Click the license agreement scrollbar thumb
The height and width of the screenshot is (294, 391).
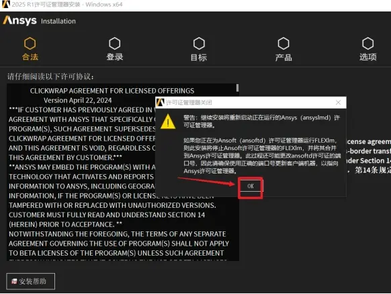pyautogui.click(x=237, y=87)
